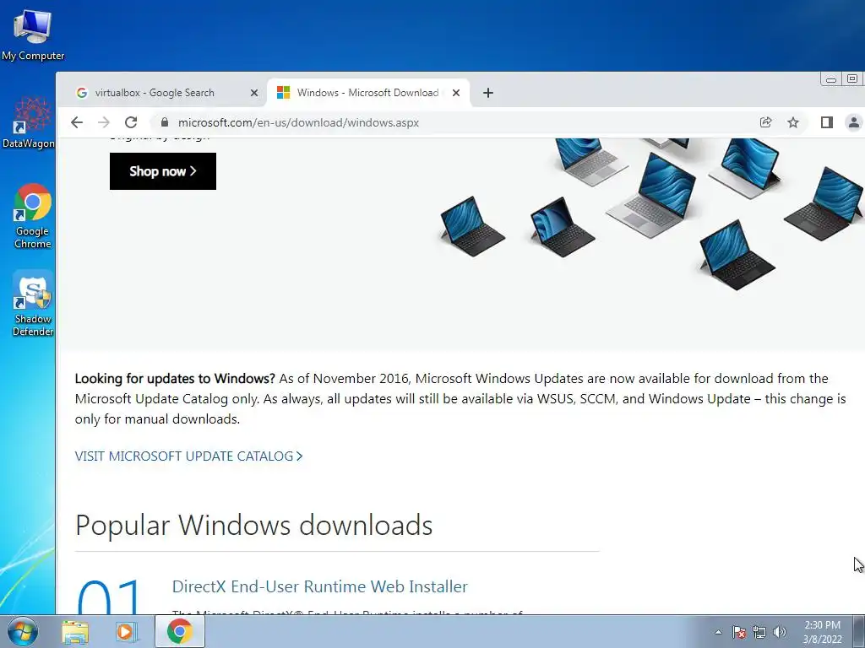Click Show desktop button at taskbar end
The width and height of the screenshot is (865, 648).
(859, 631)
